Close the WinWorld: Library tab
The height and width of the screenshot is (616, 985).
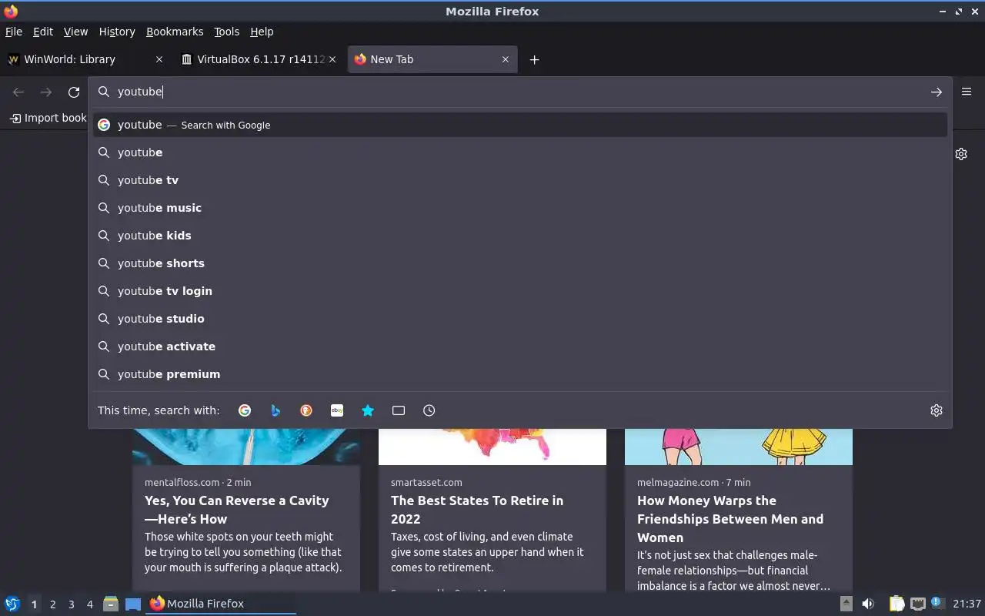159,59
